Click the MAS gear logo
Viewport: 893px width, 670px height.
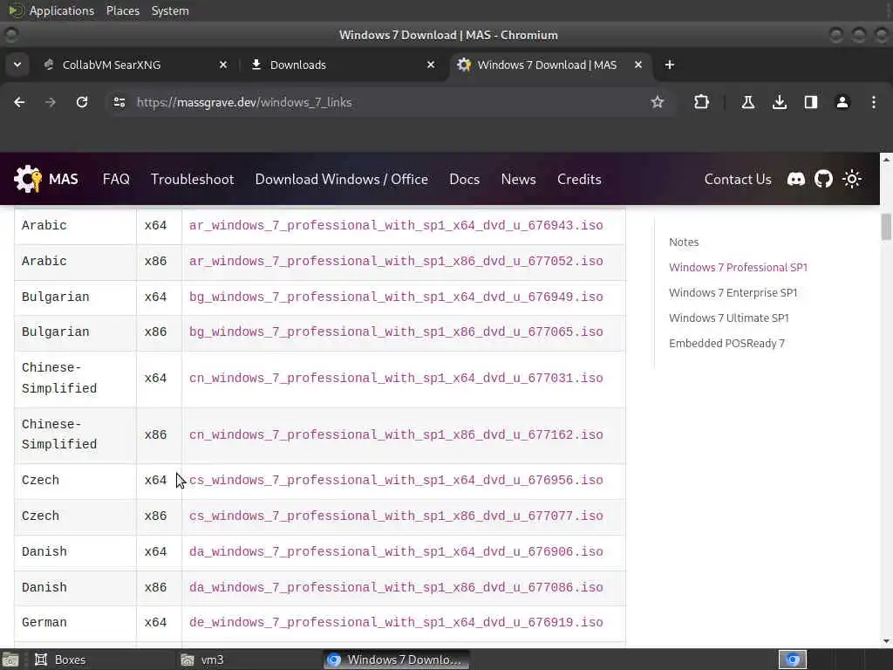(x=28, y=179)
